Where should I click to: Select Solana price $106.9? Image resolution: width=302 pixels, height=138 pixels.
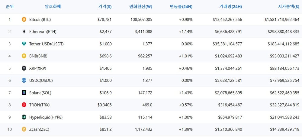105,93
